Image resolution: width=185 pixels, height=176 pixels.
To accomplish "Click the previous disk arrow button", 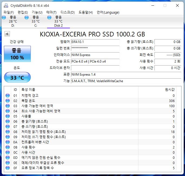I will point(7,34).
